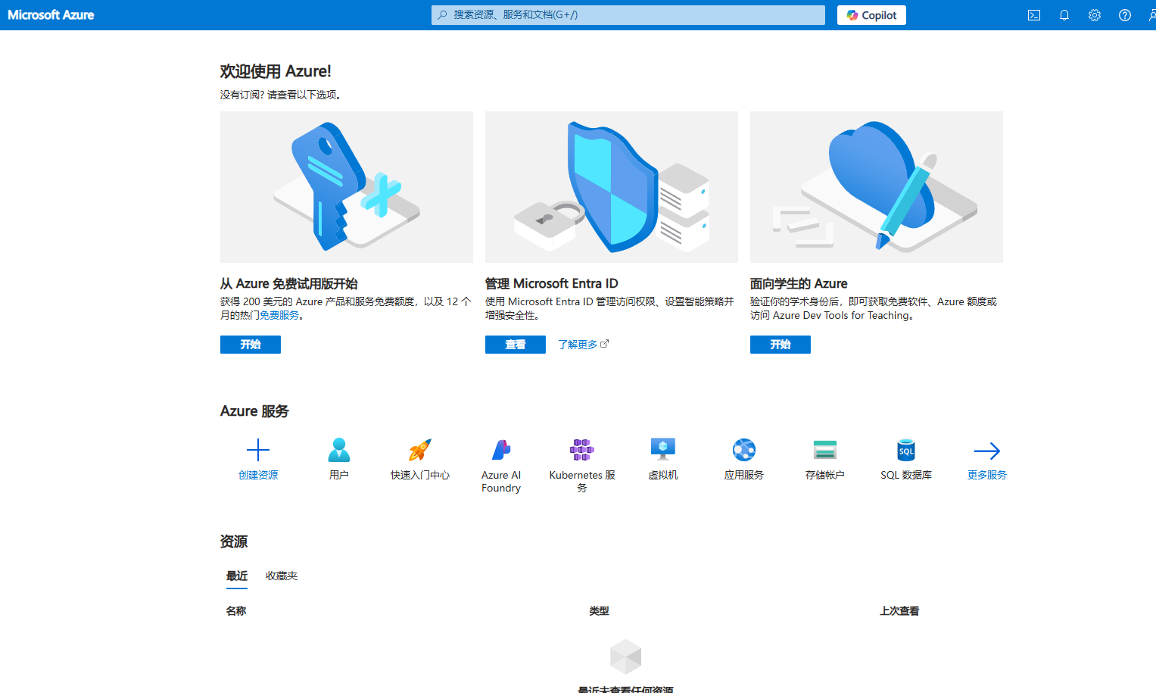Open the SQL 数据库 icon
The image size is (1156, 693).
905,450
